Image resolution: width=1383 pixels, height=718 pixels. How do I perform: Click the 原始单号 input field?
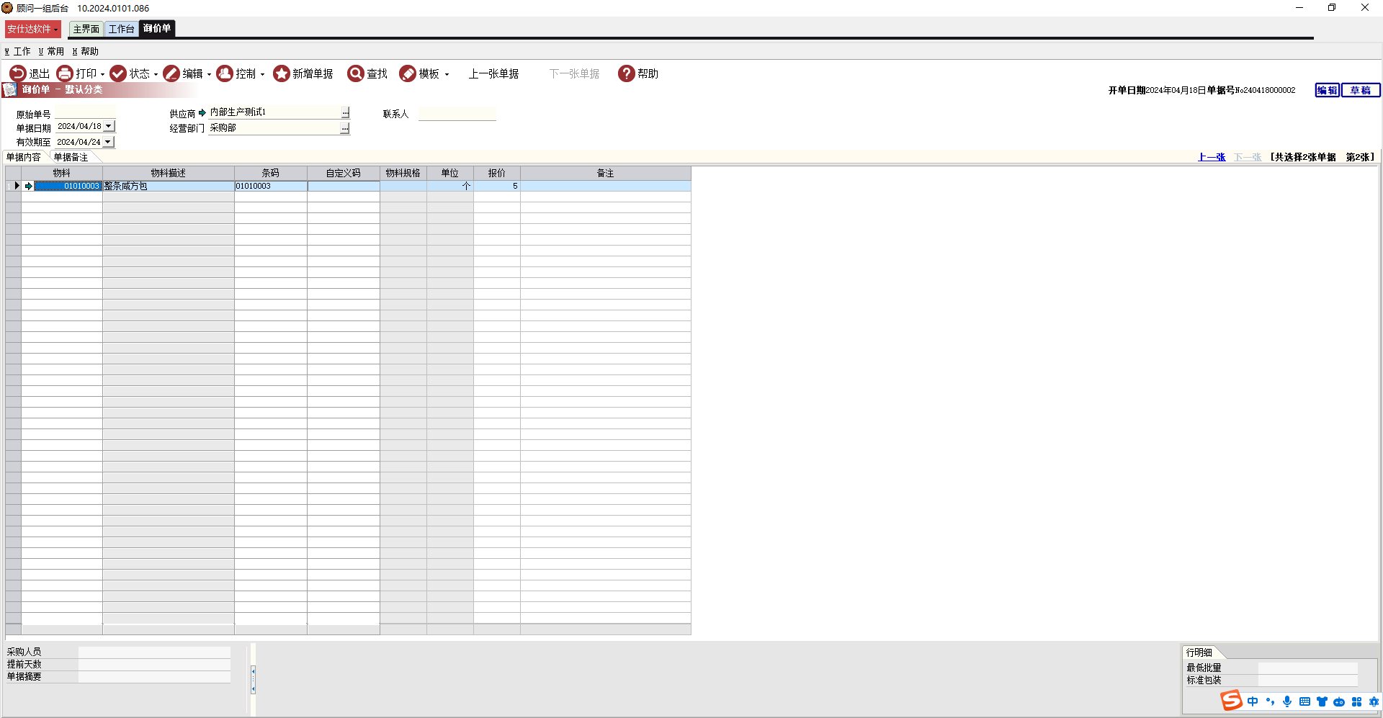pos(85,112)
